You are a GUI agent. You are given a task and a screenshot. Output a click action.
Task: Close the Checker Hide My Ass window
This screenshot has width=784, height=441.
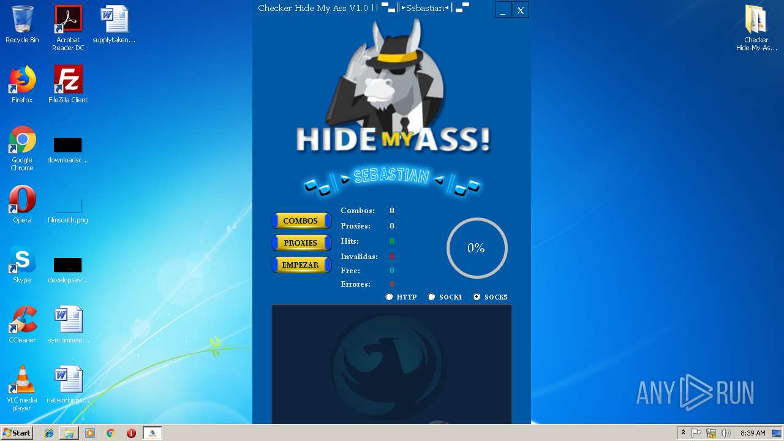[x=521, y=10]
